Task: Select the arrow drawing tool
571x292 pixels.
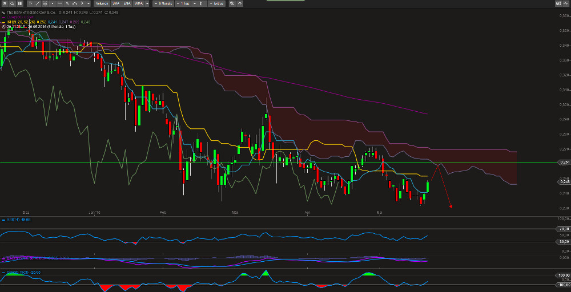Action: coord(67,3)
